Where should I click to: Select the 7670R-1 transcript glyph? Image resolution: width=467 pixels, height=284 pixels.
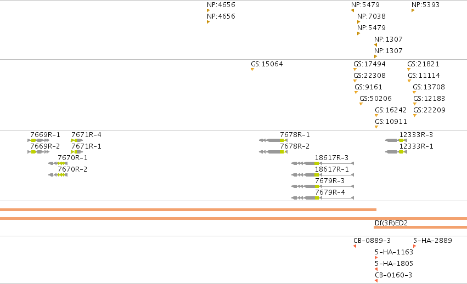pyautogui.click(x=58, y=163)
